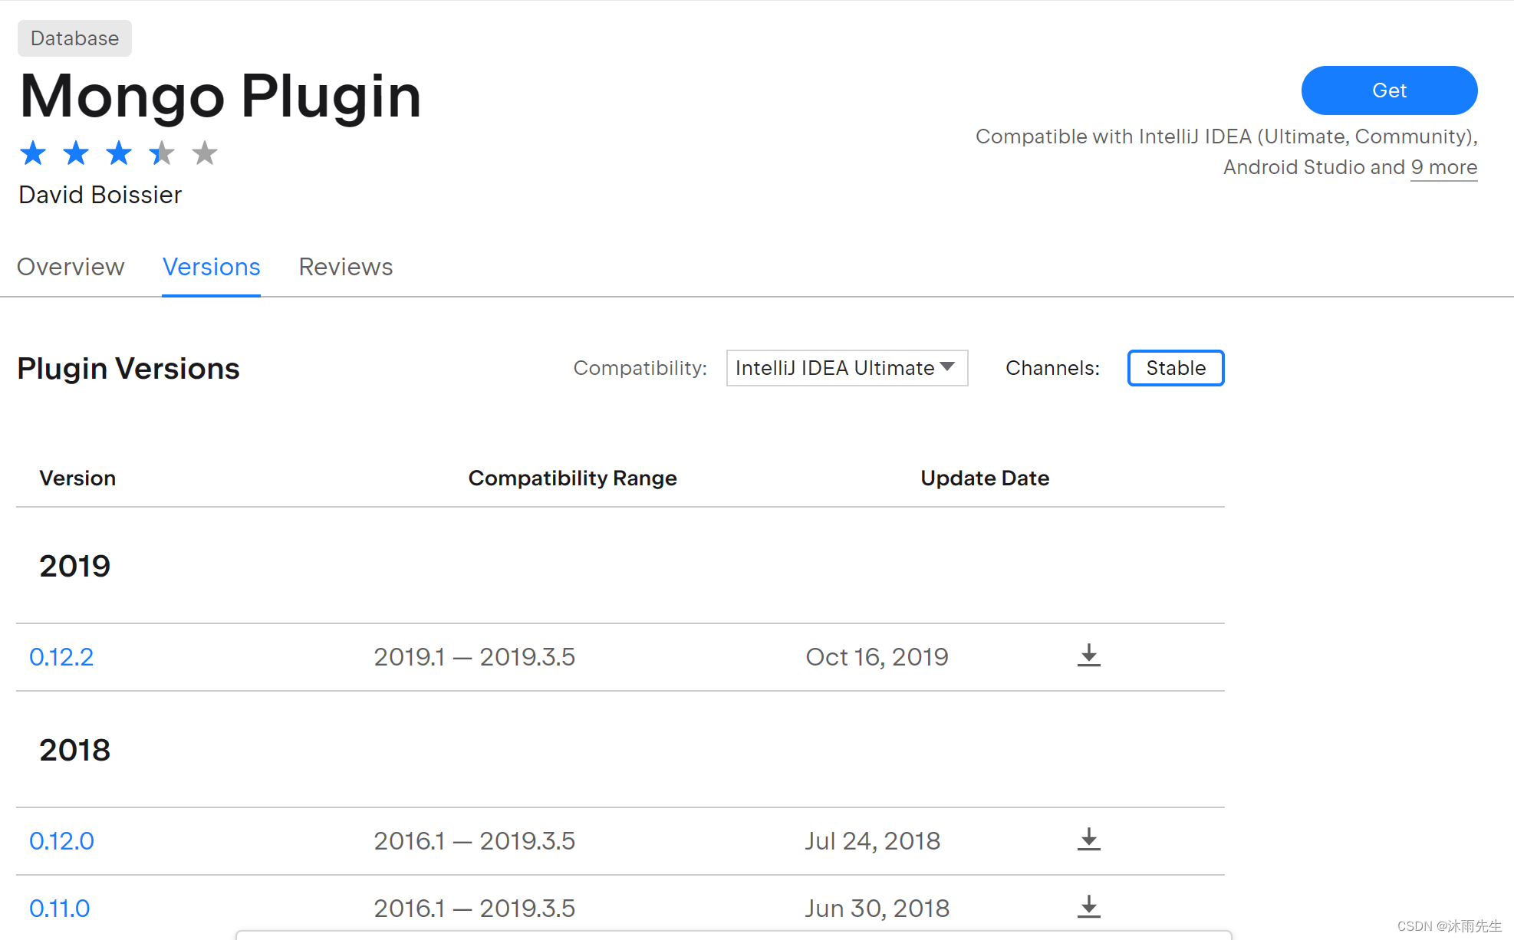This screenshot has width=1514, height=940.
Task: Toggle the Stable channel filter
Action: 1175,368
